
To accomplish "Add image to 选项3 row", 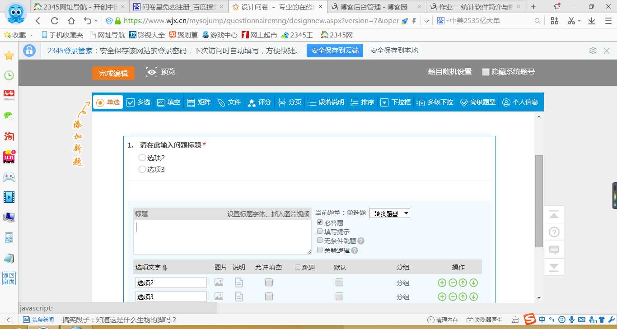I will pyautogui.click(x=219, y=297).
